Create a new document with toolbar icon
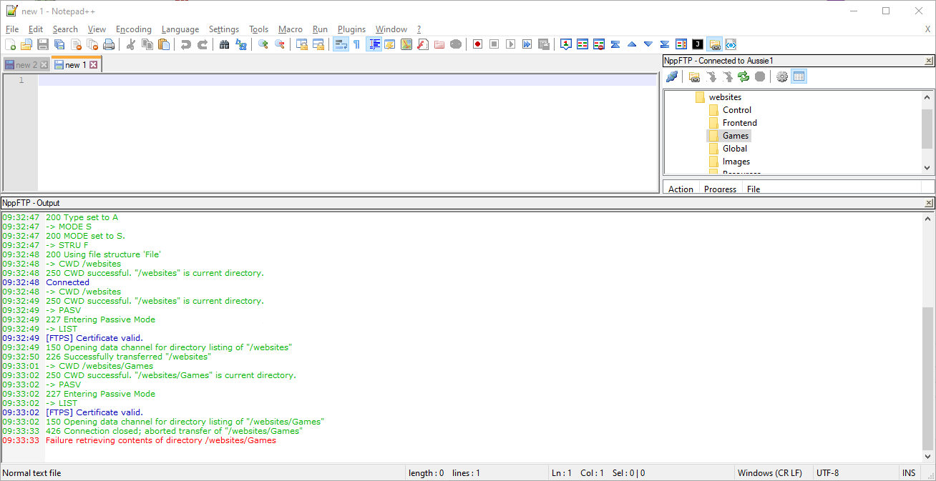This screenshot has height=481, width=936. click(10, 44)
